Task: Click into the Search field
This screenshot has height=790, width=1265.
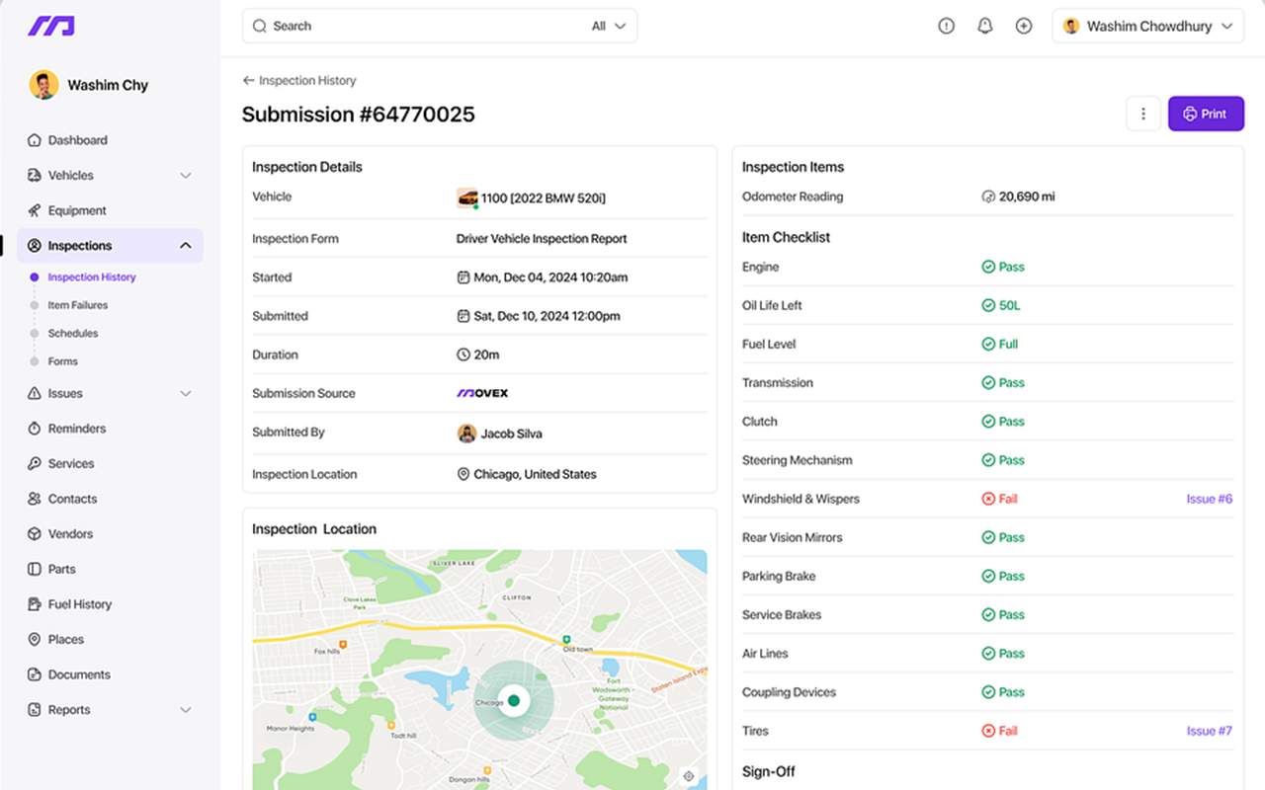Action: pyautogui.click(x=415, y=27)
